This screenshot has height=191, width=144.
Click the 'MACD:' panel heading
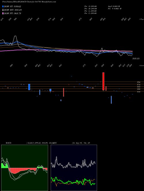tap(8, 143)
